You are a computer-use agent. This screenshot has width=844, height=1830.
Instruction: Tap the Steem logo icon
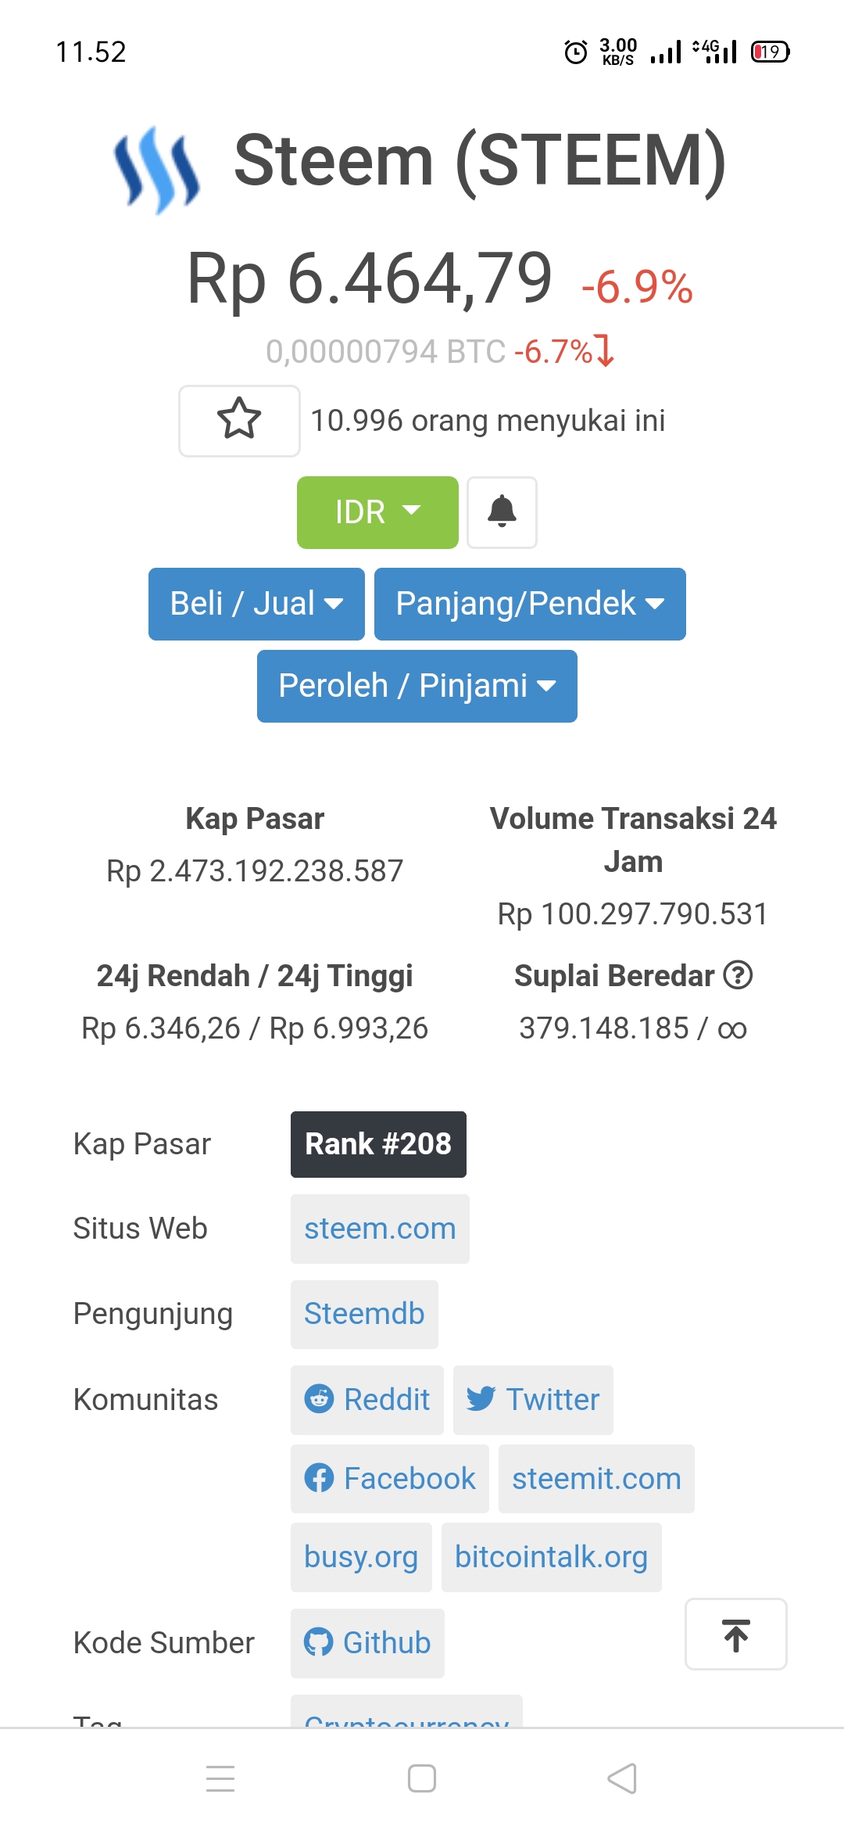tap(157, 170)
